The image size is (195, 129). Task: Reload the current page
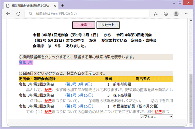[x=19, y=14]
